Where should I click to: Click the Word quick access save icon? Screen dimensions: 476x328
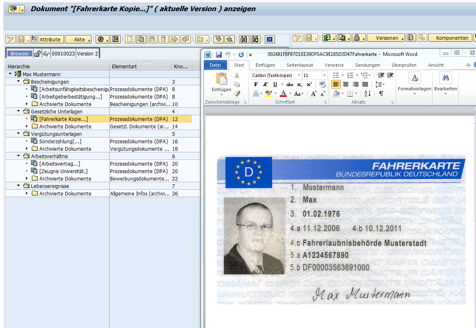click(x=218, y=54)
